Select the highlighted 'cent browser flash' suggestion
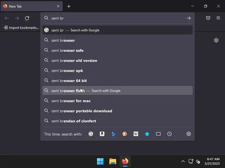225x168 pixels. click(x=117, y=90)
